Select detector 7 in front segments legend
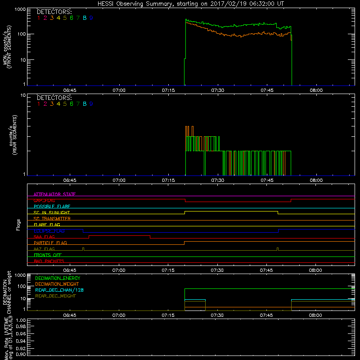Screen dimensions: 360x360 click(78, 18)
